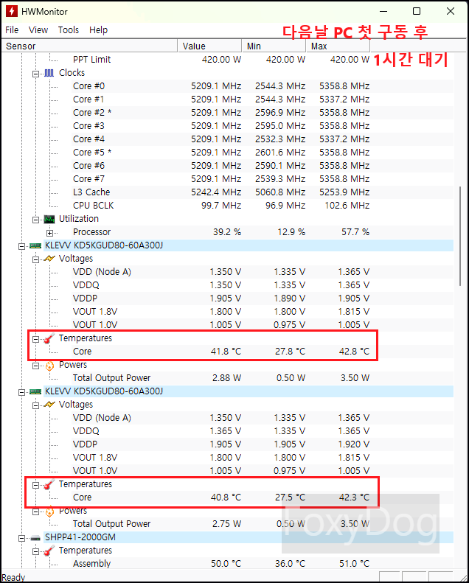Collapse the SHPP41-2000GM drive node
This screenshot has width=469, height=583.
point(22,538)
